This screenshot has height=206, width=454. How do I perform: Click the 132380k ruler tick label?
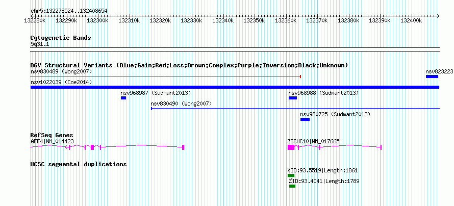348,21
